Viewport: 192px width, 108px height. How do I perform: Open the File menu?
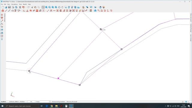tap(2, 4)
